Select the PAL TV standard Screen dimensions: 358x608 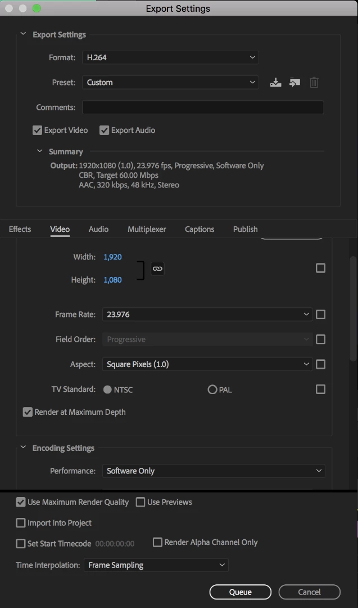click(212, 390)
